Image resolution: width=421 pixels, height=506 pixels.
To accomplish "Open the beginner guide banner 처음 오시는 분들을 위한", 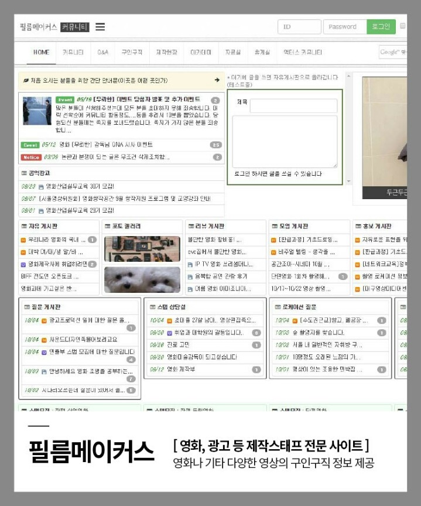I will 121,80.
